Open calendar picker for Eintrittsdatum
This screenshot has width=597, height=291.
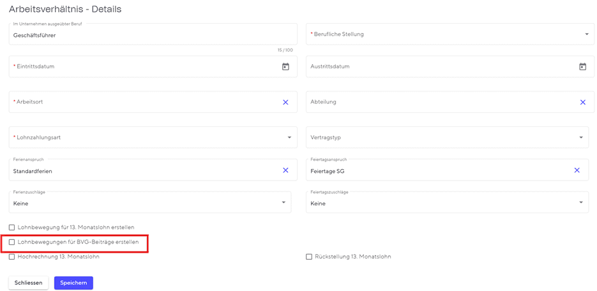point(285,66)
